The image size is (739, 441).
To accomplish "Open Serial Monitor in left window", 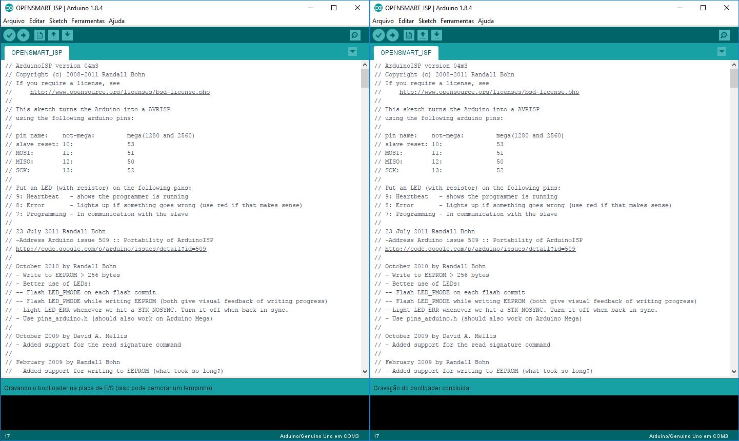I will (355, 35).
